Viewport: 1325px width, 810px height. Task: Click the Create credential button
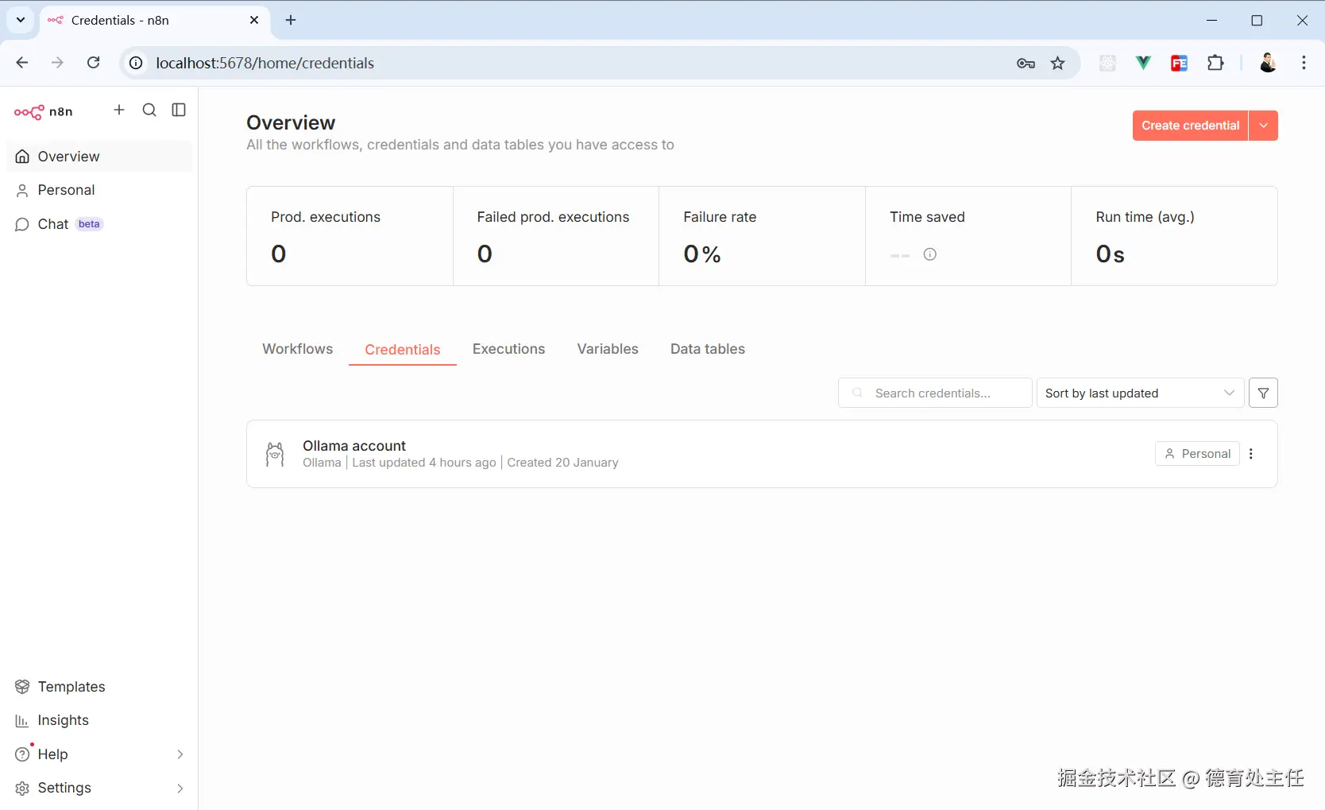click(1190, 126)
